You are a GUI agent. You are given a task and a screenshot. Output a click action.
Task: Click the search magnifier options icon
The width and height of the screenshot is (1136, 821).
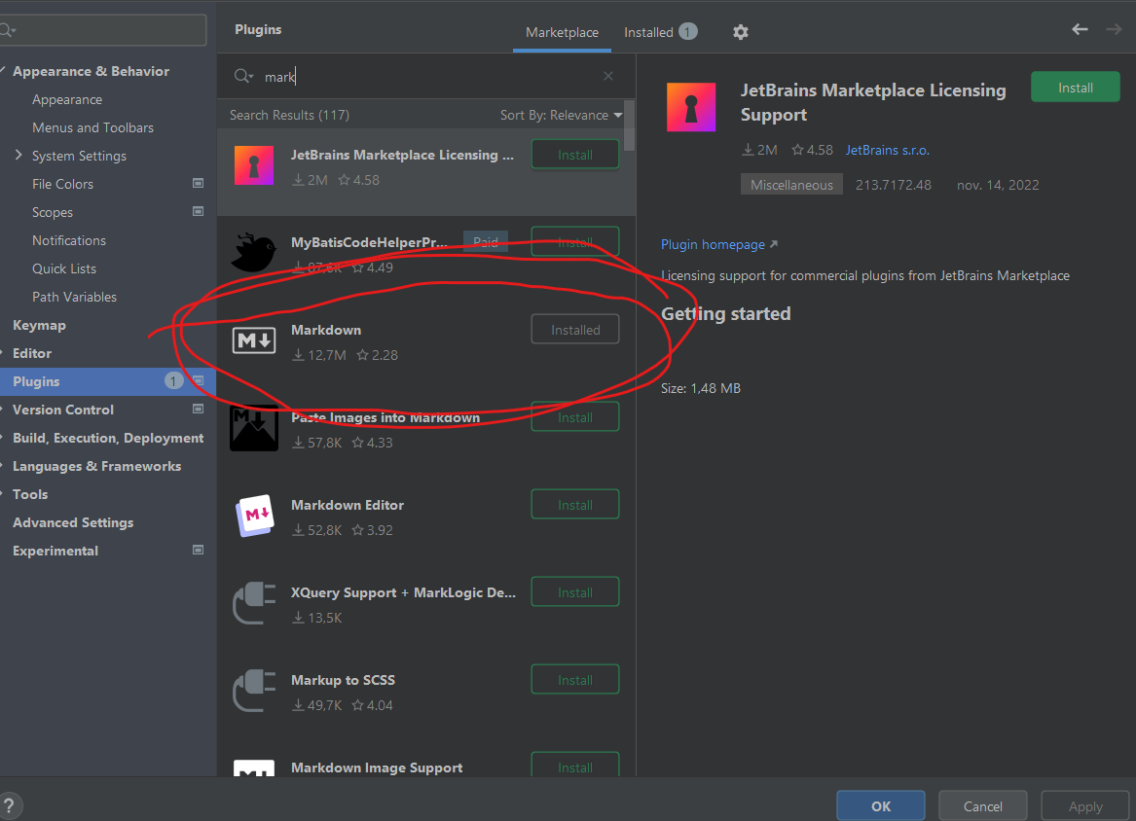(x=243, y=76)
